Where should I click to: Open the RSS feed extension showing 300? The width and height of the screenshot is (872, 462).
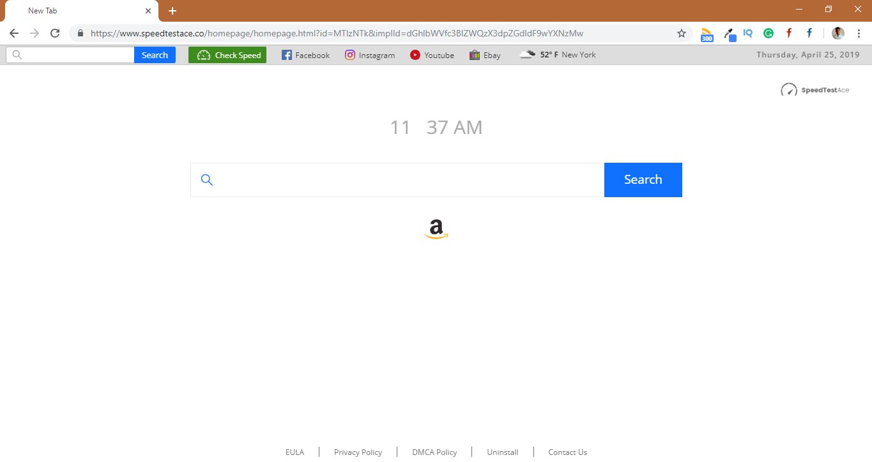click(x=707, y=33)
